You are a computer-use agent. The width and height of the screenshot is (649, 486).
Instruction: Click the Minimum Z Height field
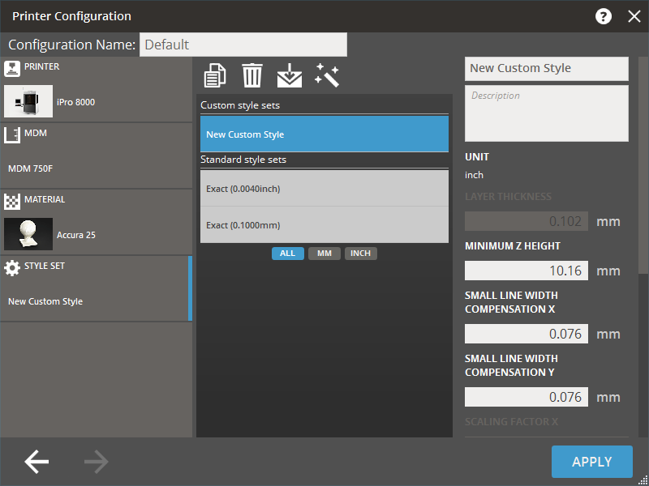(526, 271)
